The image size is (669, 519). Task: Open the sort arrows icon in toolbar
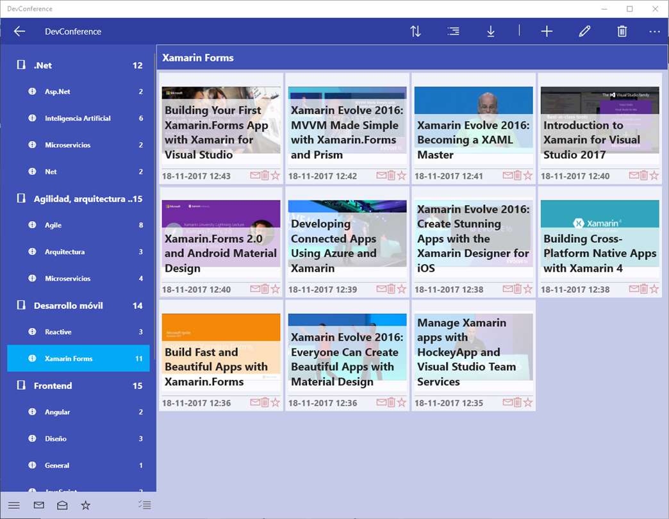click(x=416, y=31)
